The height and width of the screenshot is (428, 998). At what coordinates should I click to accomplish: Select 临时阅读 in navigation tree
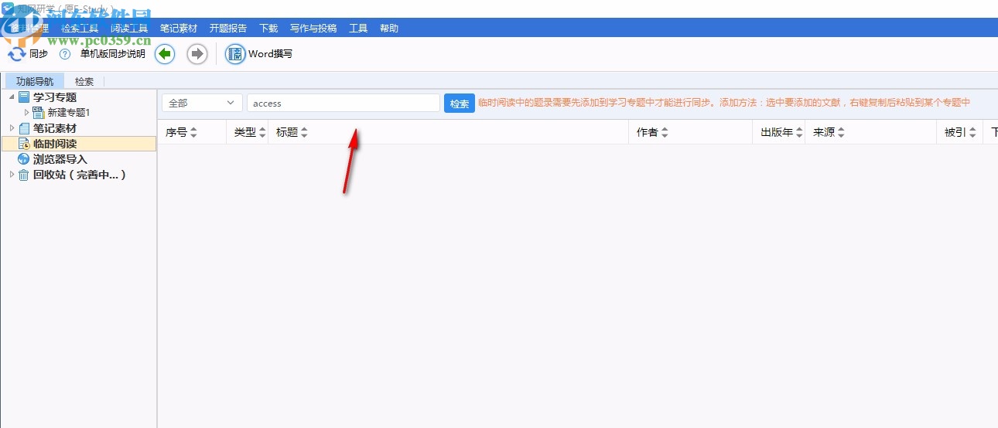[x=55, y=144]
